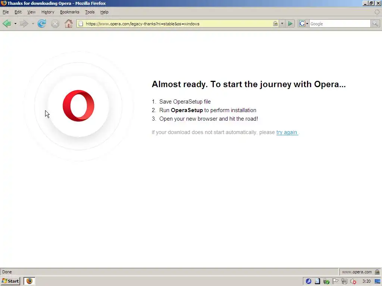Open the History menu
Image resolution: width=382 pixels, height=286 pixels.
tap(48, 12)
